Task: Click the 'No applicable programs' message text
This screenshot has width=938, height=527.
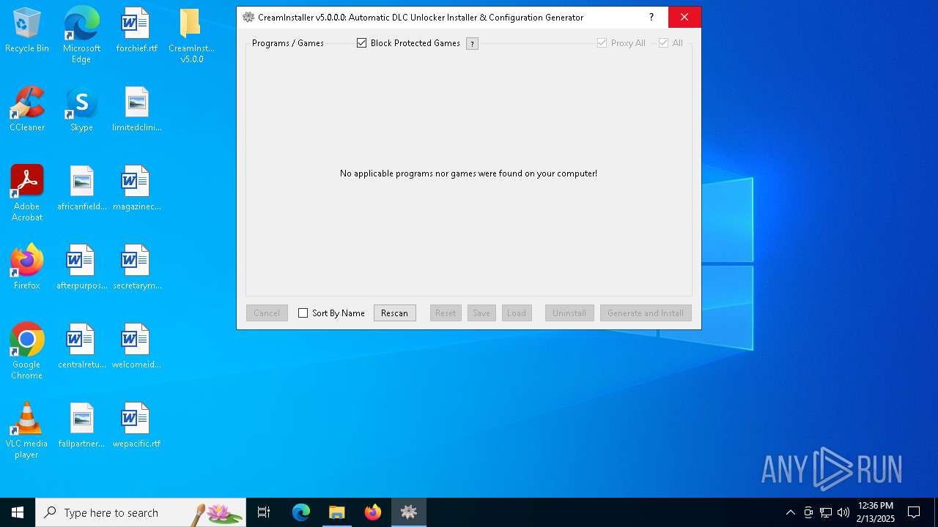Action: click(468, 173)
